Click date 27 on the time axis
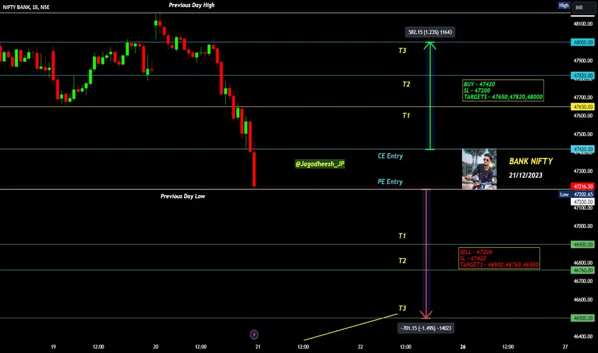The image size is (598, 353). pos(565,347)
